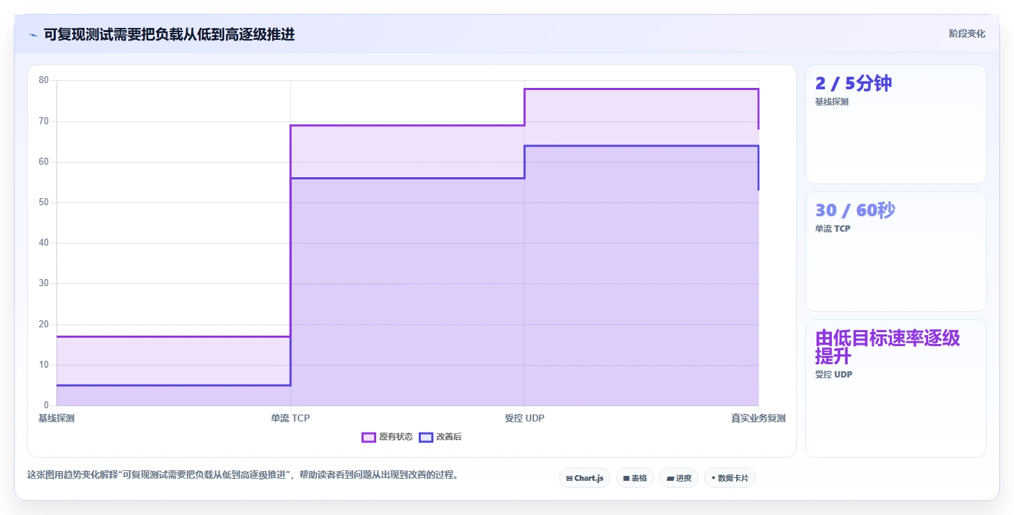Toggle the 改善后 legend series
The image size is (1014, 515).
(440, 437)
